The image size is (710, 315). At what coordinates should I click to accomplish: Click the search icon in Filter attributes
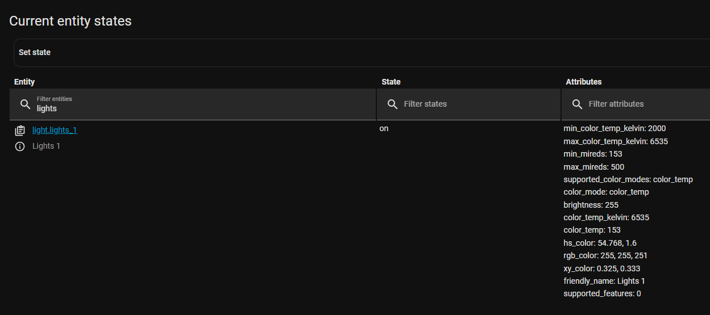[x=577, y=104]
